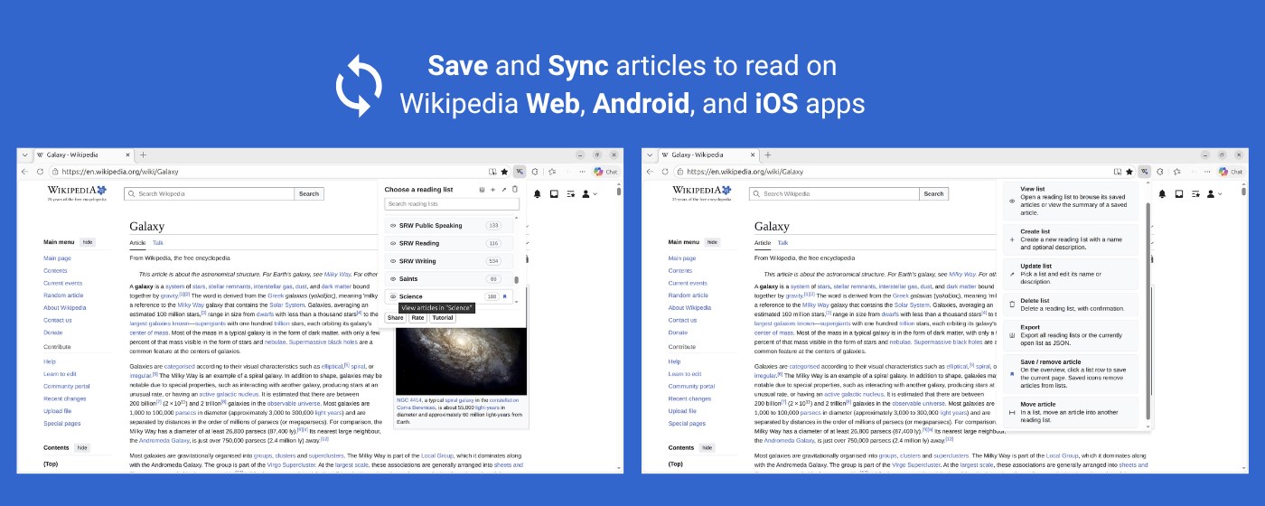Viewport: 1265px width, 506px height.
Task: Click Share button in reading list popup
Action: (396, 318)
